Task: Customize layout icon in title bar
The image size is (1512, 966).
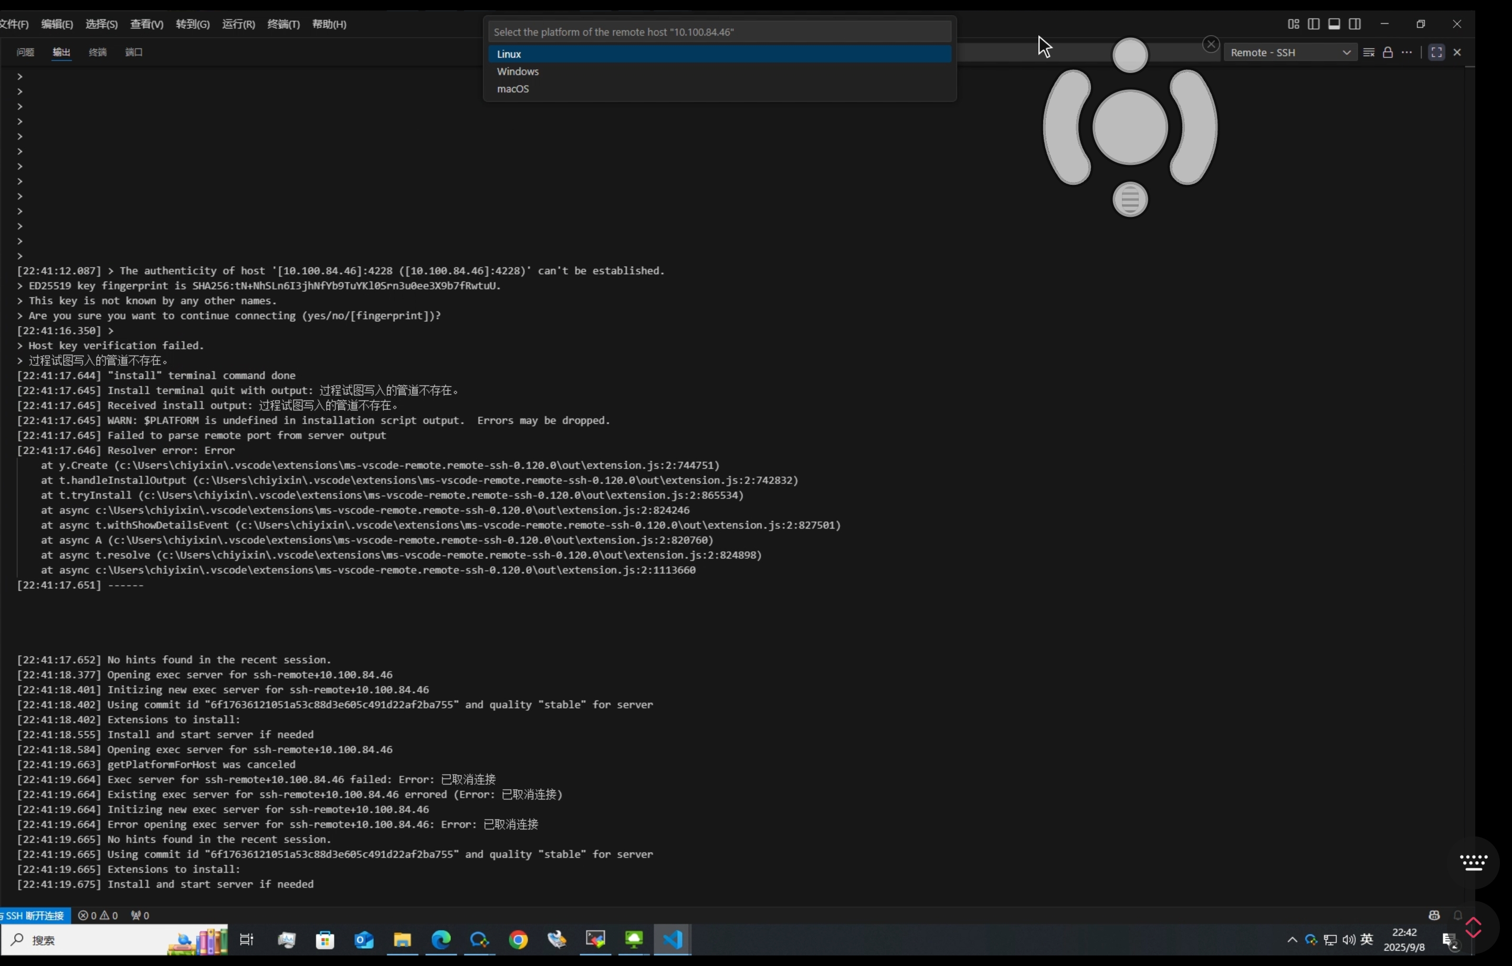Action: pos(1294,24)
